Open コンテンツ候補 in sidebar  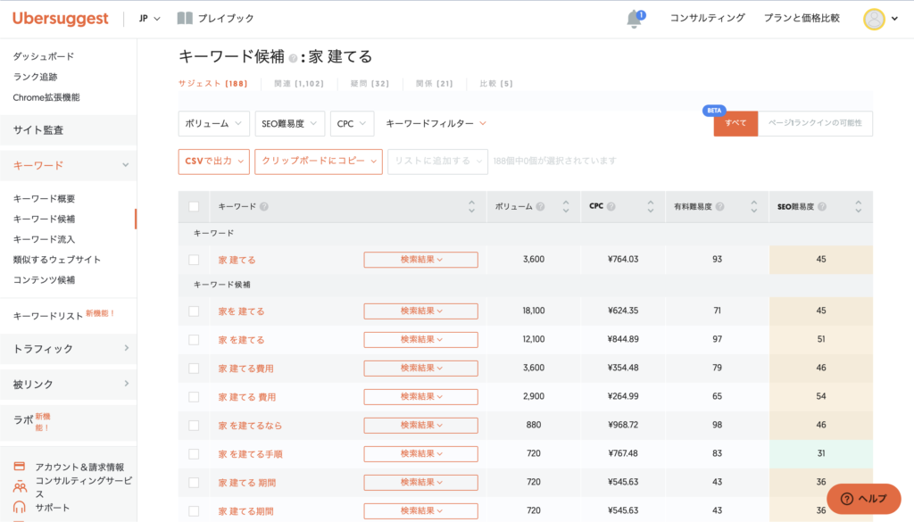click(45, 280)
